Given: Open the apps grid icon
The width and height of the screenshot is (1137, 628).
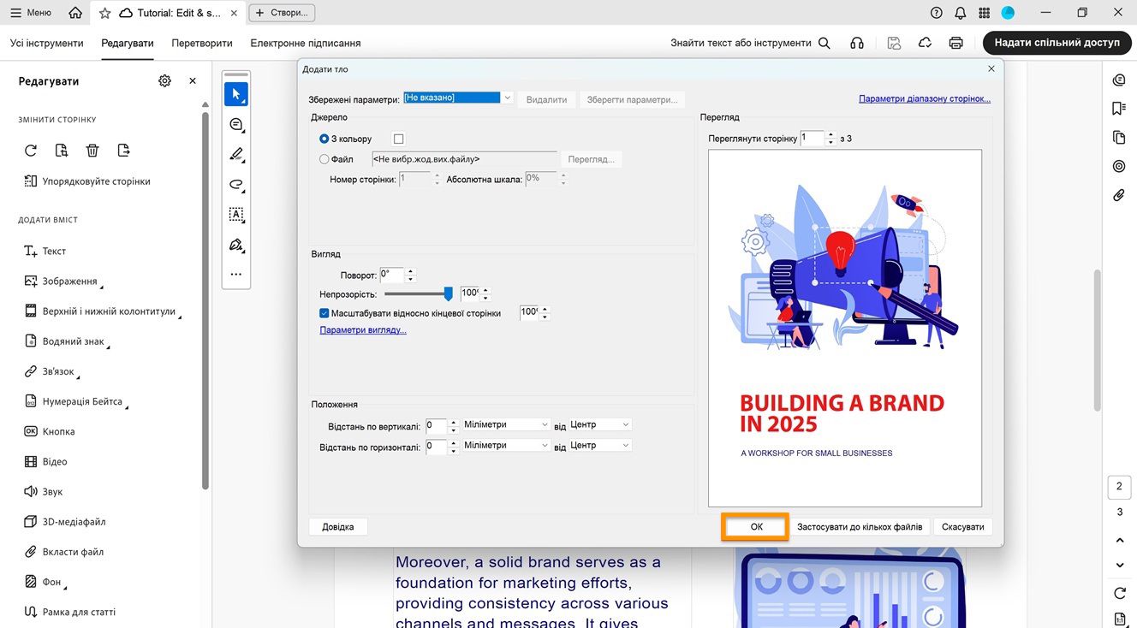Looking at the screenshot, I should 985,13.
